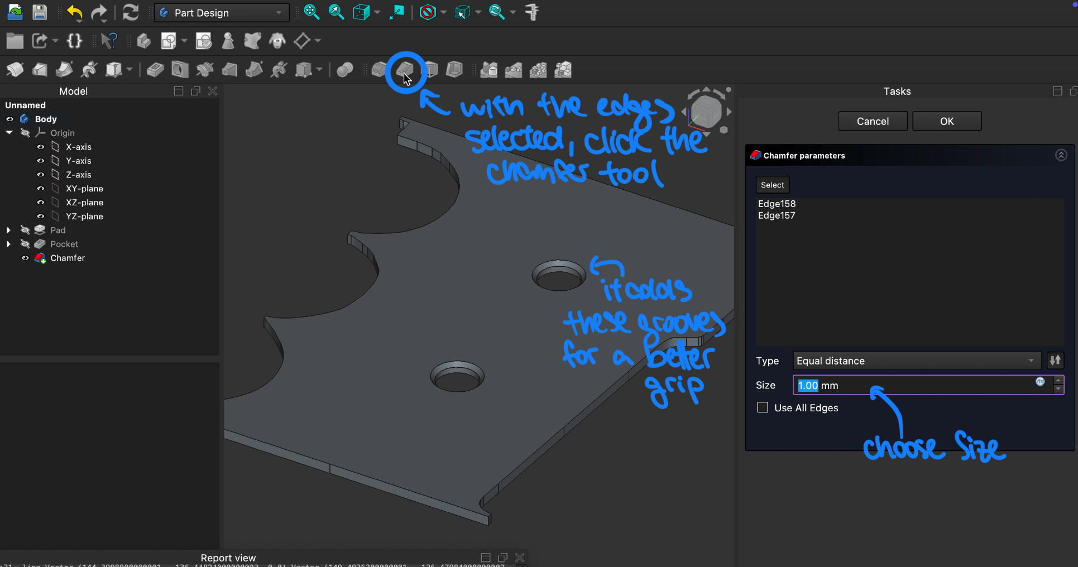Click the What's This help cursor icon
This screenshot has height=567, width=1078.
coord(109,41)
